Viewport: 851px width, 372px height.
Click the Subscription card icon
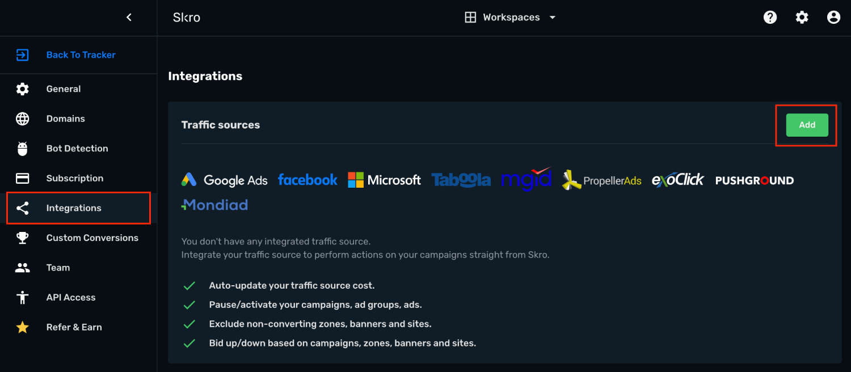tap(22, 178)
